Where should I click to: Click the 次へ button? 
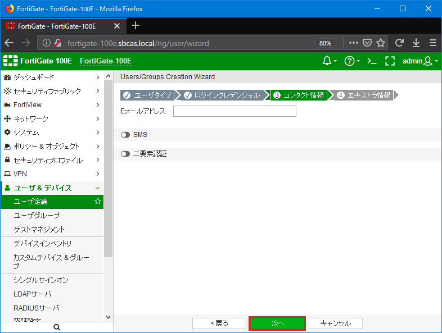click(277, 323)
